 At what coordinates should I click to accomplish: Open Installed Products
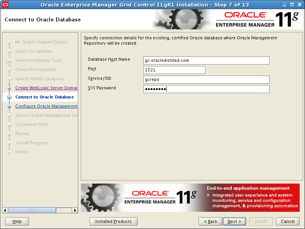pyautogui.click(x=113, y=221)
